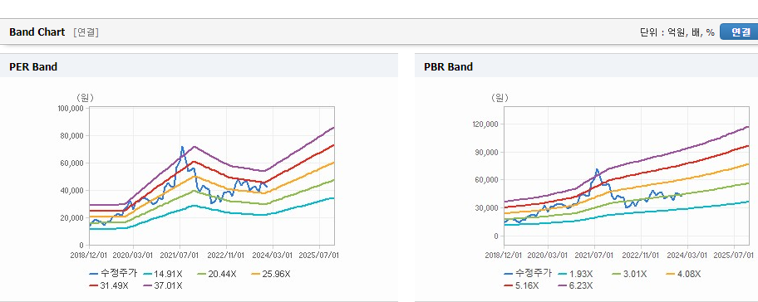Screen dimensions: 758x302
Task: Toggle the 31.49X legend series
Action: (x=109, y=285)
